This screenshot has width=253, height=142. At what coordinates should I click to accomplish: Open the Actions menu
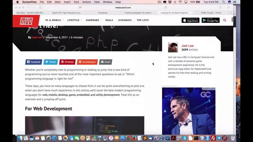tap(87, 2)
